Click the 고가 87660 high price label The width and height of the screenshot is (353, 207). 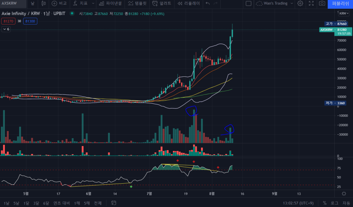click(x=336, y=24)
